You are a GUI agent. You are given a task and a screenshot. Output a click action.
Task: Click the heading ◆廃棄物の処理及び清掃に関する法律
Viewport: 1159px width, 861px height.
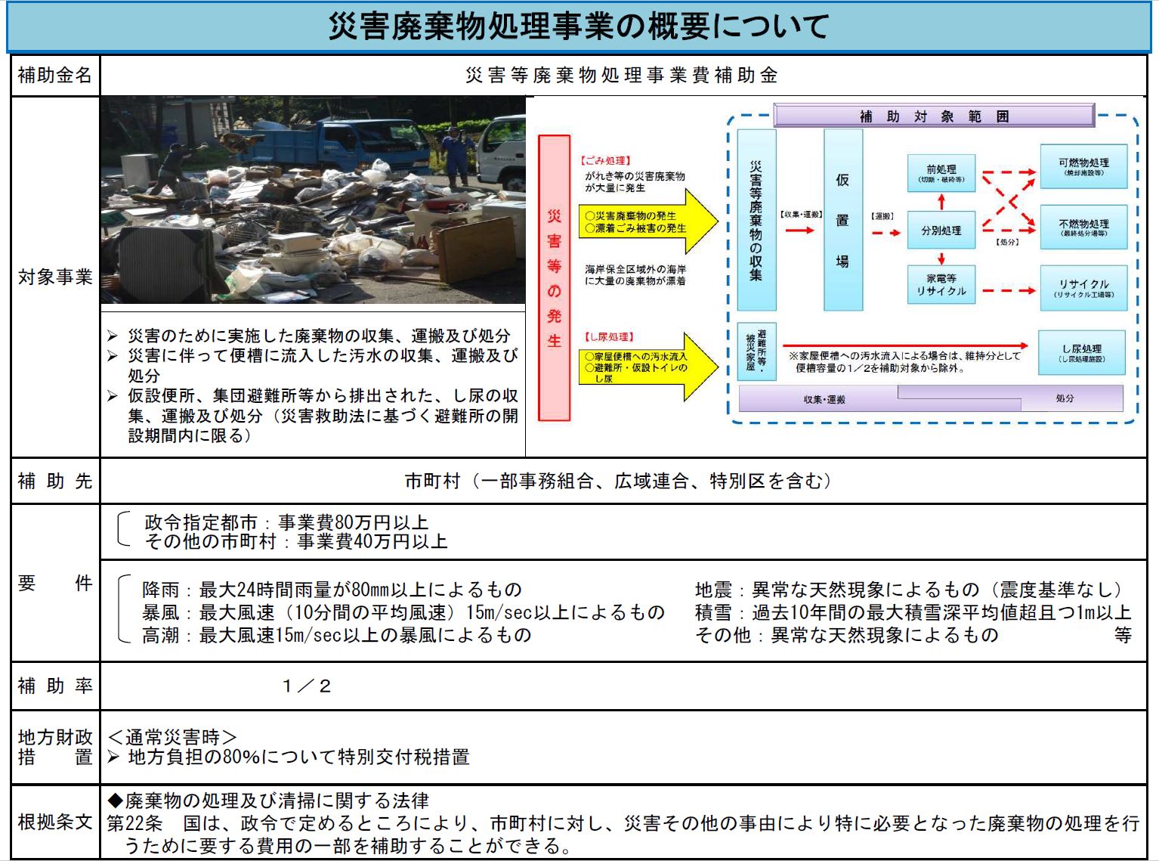(x=268, y=800)
